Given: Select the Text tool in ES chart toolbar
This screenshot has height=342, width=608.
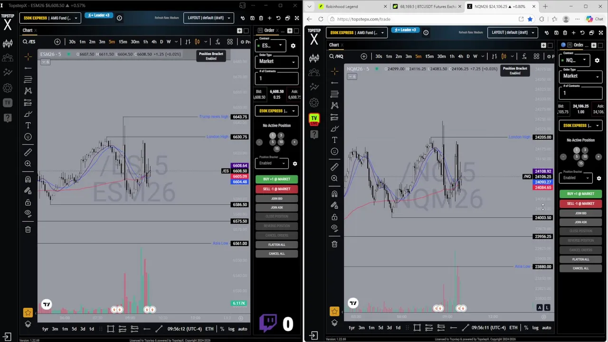Looking at the screenshot, I should 28,125.
